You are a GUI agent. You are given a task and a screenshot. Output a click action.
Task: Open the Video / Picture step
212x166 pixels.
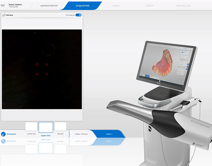click(x=81, y=134)
